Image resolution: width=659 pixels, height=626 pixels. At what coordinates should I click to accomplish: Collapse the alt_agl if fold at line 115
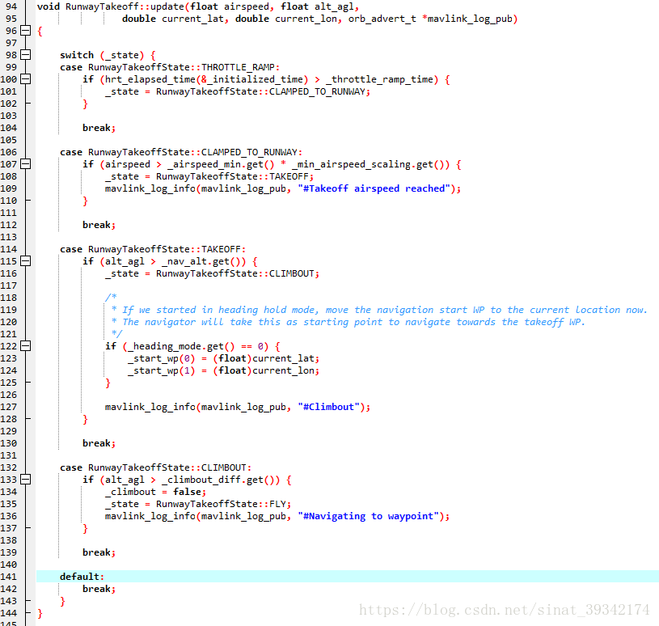(26, 261)
